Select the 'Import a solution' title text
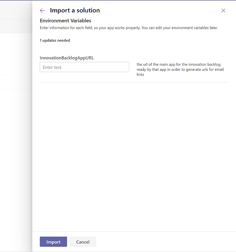Viewport: 236px width, 252px height. point(75,10)
